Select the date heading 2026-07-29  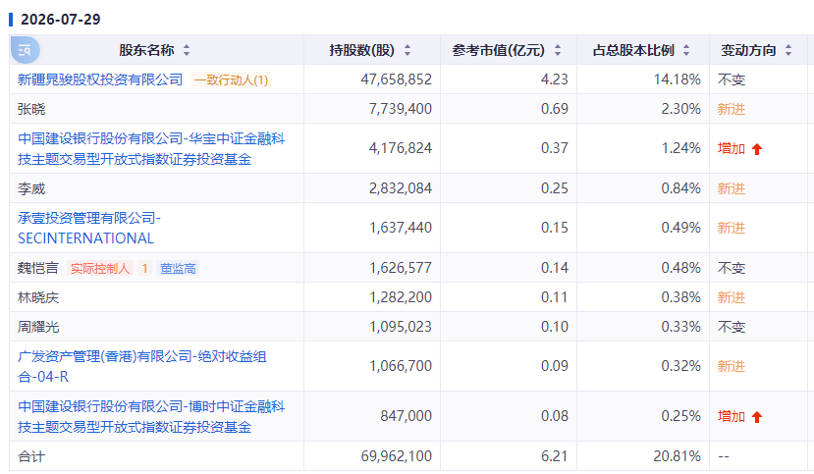coord(60,20)
